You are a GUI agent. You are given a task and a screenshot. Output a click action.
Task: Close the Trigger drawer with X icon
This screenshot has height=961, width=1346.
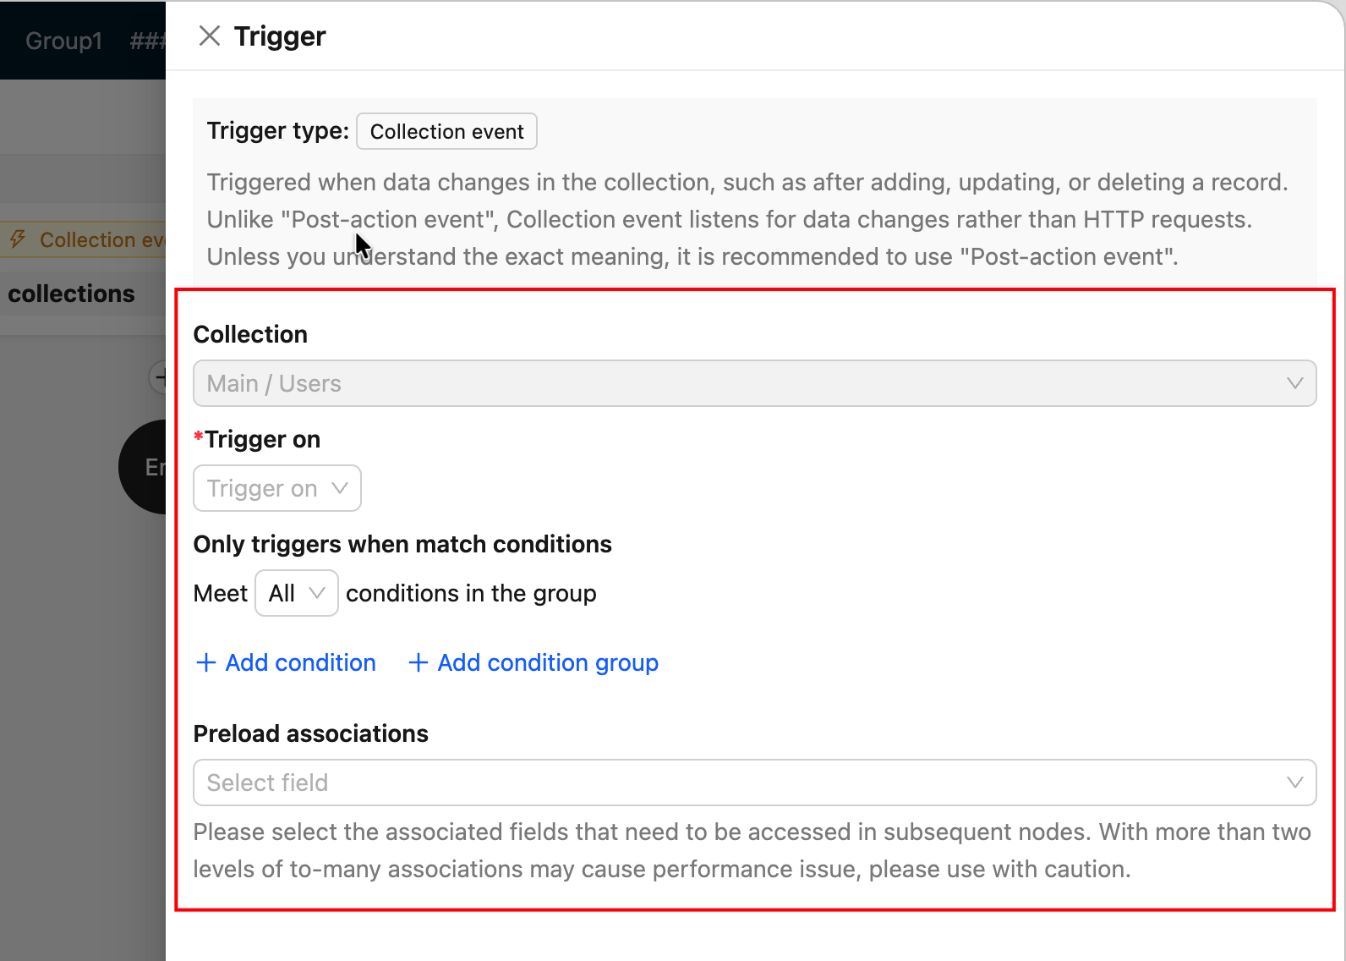pyautogui.click(x=209, y=36)
